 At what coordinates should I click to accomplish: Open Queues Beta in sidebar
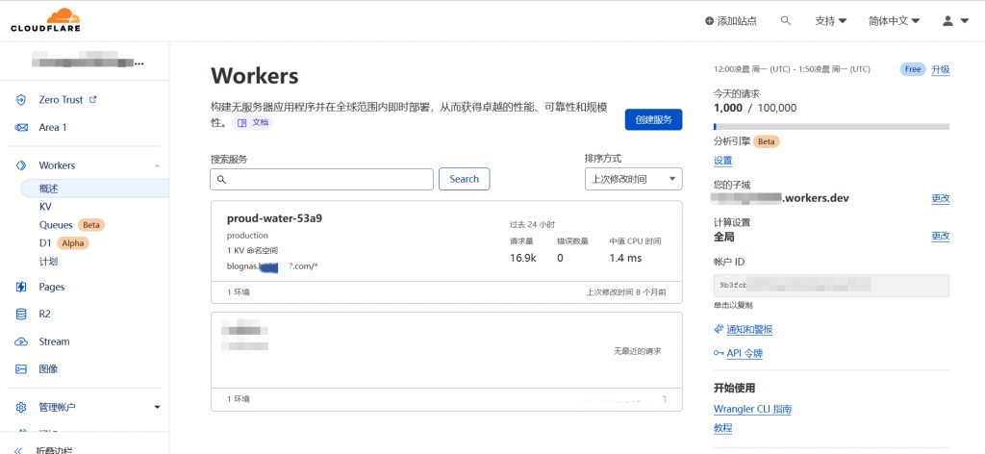(71, 225)
